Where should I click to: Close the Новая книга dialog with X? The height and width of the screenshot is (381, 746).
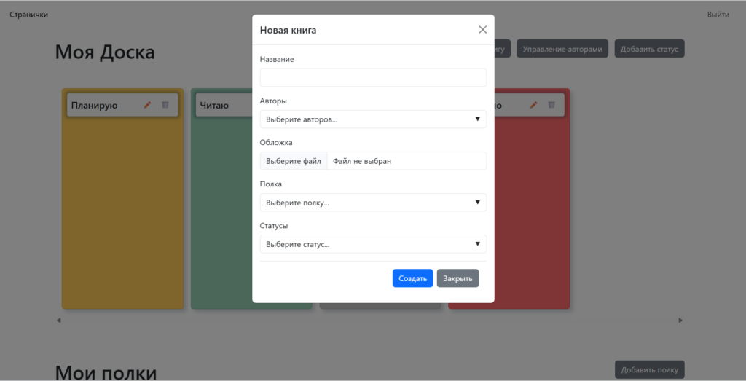tap(482, 30)
